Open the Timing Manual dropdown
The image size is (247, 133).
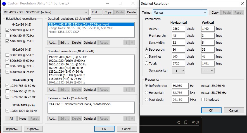pos(180,13)
